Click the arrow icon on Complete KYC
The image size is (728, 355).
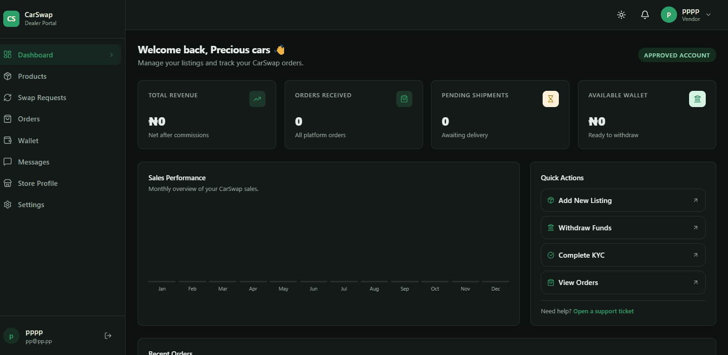pyautogui.click(x=695, y=255)
